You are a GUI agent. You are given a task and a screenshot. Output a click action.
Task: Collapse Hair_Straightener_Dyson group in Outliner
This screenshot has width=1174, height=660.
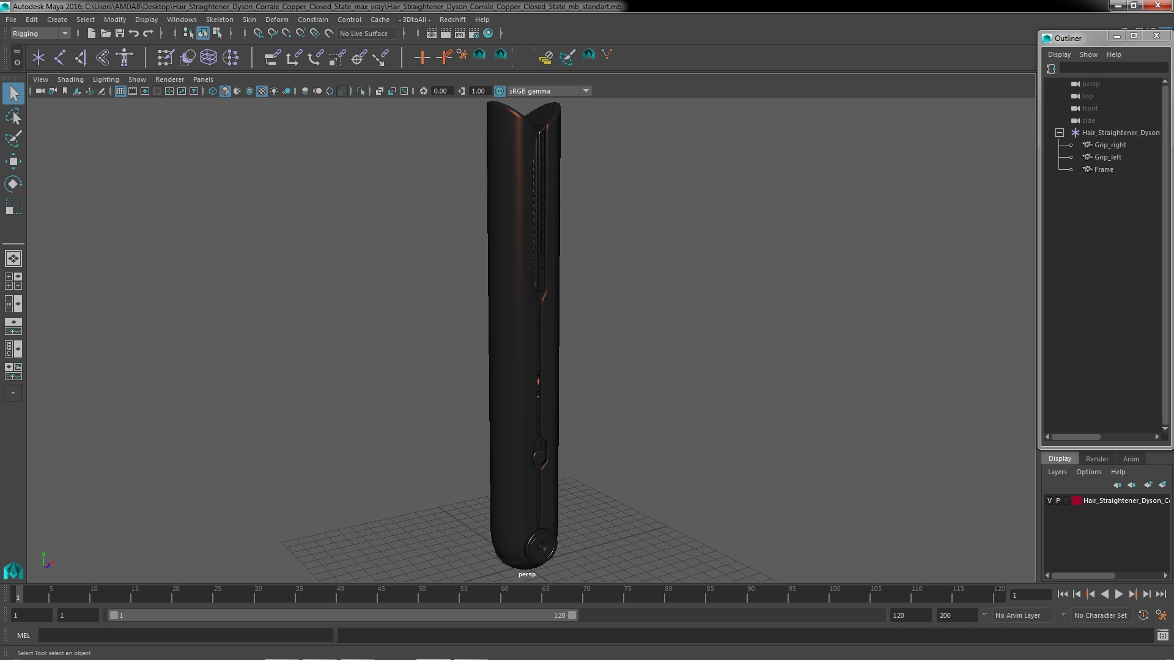(x=1060, y=133)
